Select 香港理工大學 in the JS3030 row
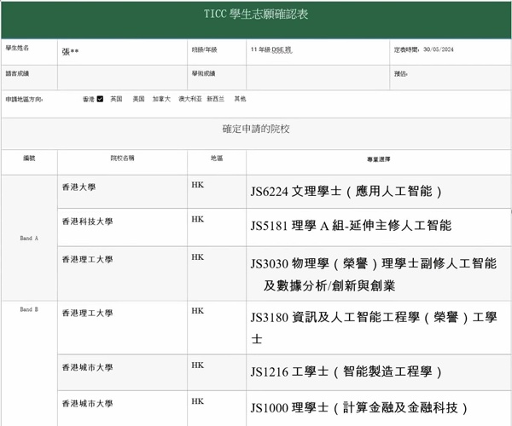Screen dimensions: 512x426 87,260
